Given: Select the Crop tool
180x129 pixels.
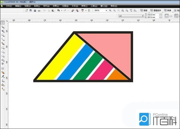Looking at the screenshot, I should (3, 31).
